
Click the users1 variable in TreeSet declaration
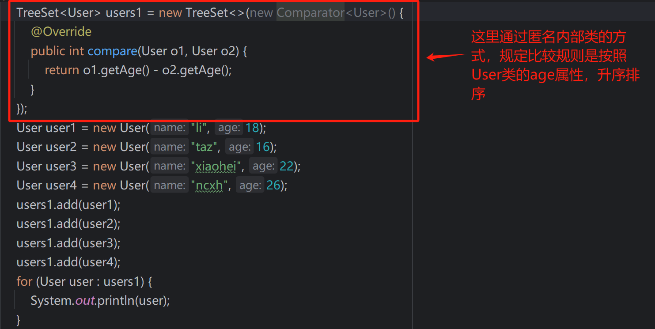pos(123,13)
